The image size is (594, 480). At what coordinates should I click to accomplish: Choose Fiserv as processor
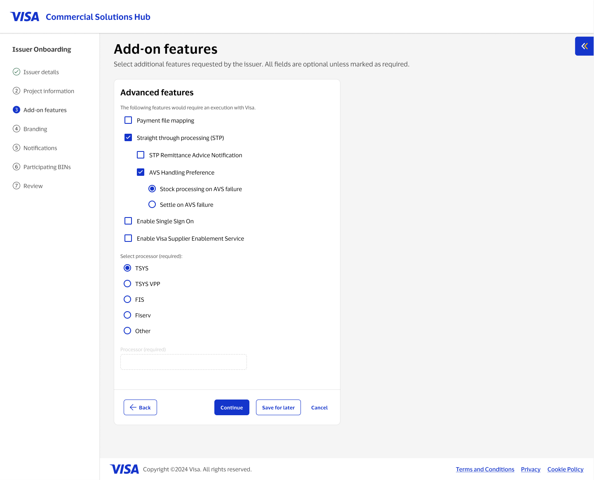click(127, 315)
